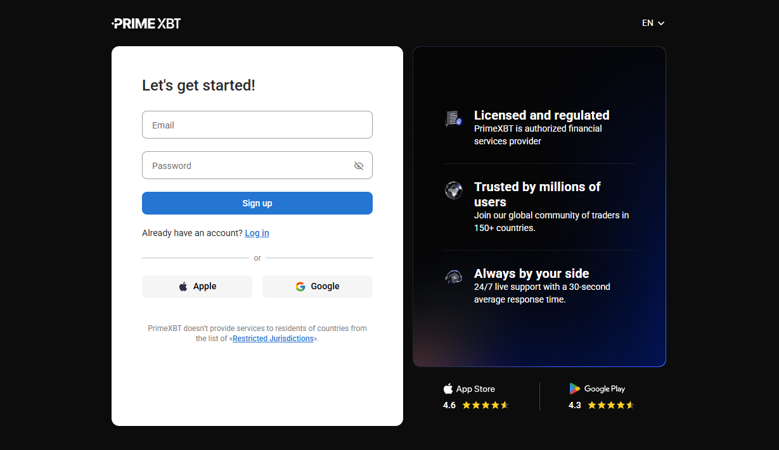The width and height of the screenshot is (779, 450).
Task: Click the App Store label
Action: tap(469, 389)
